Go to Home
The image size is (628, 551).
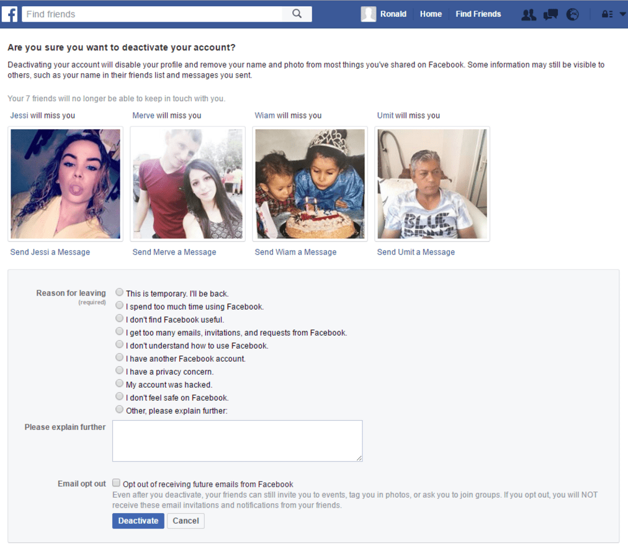431,14
